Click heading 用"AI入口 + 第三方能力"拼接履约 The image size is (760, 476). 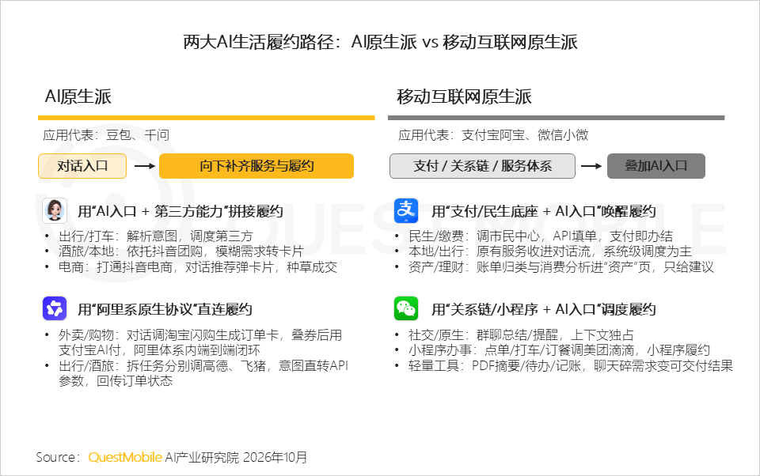tap(180, 212)
